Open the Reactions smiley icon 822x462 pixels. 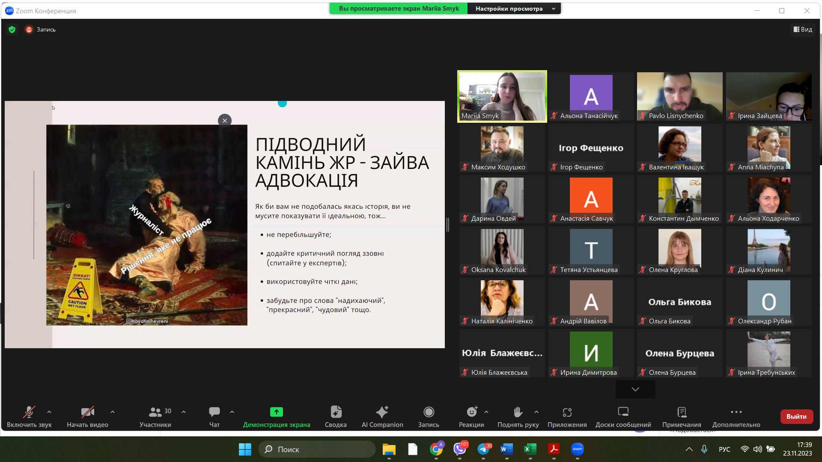471,412
